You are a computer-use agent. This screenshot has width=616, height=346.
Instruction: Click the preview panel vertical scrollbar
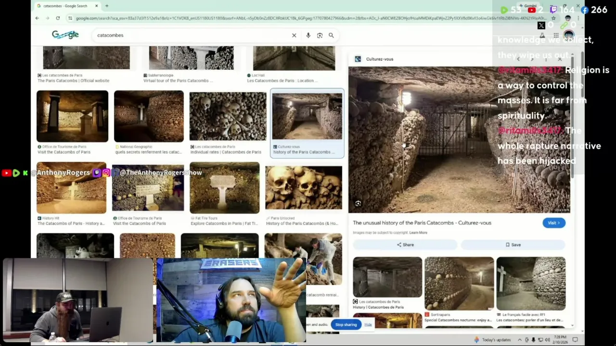point(572,118)
